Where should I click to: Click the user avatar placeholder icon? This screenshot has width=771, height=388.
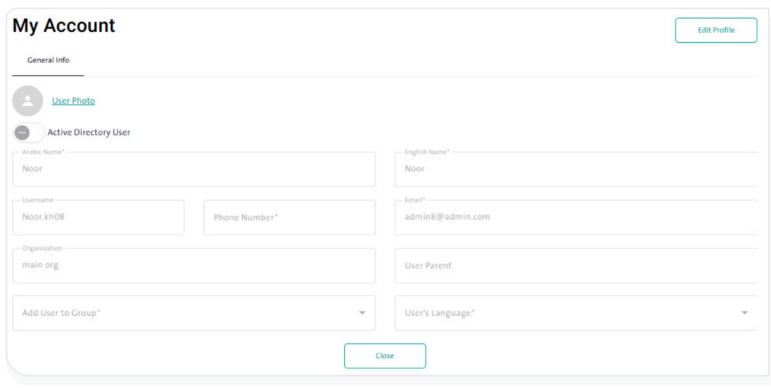click(x=28, y=101)
